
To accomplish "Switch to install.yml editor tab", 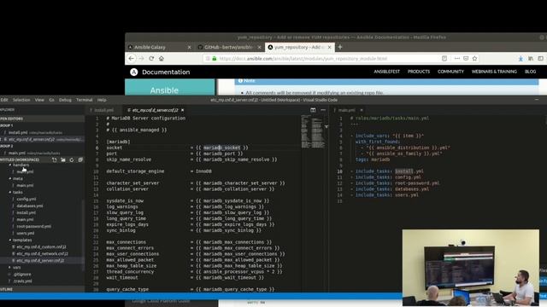I will 103,110.
